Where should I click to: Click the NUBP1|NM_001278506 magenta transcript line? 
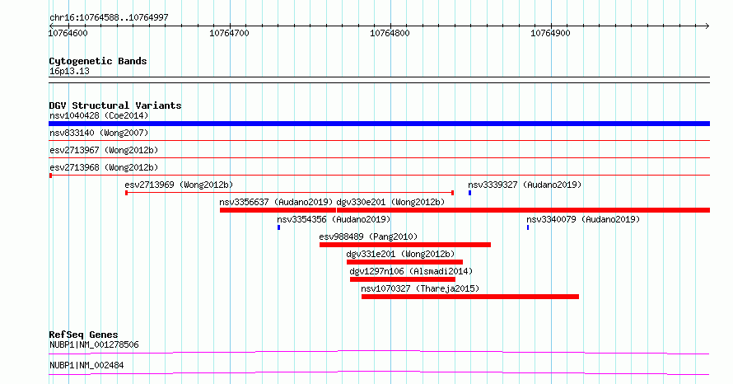(379, 352)
